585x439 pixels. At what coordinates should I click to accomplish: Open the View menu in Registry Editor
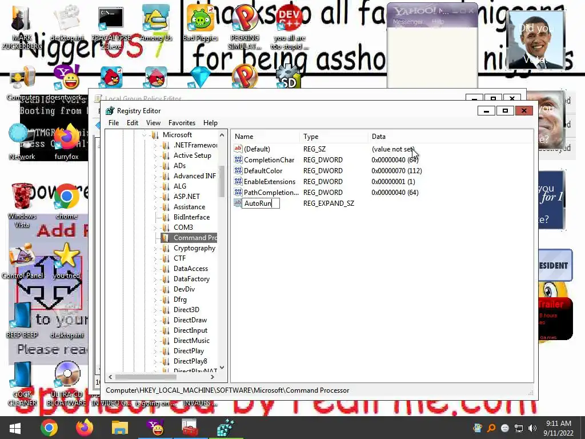[153, 123]
